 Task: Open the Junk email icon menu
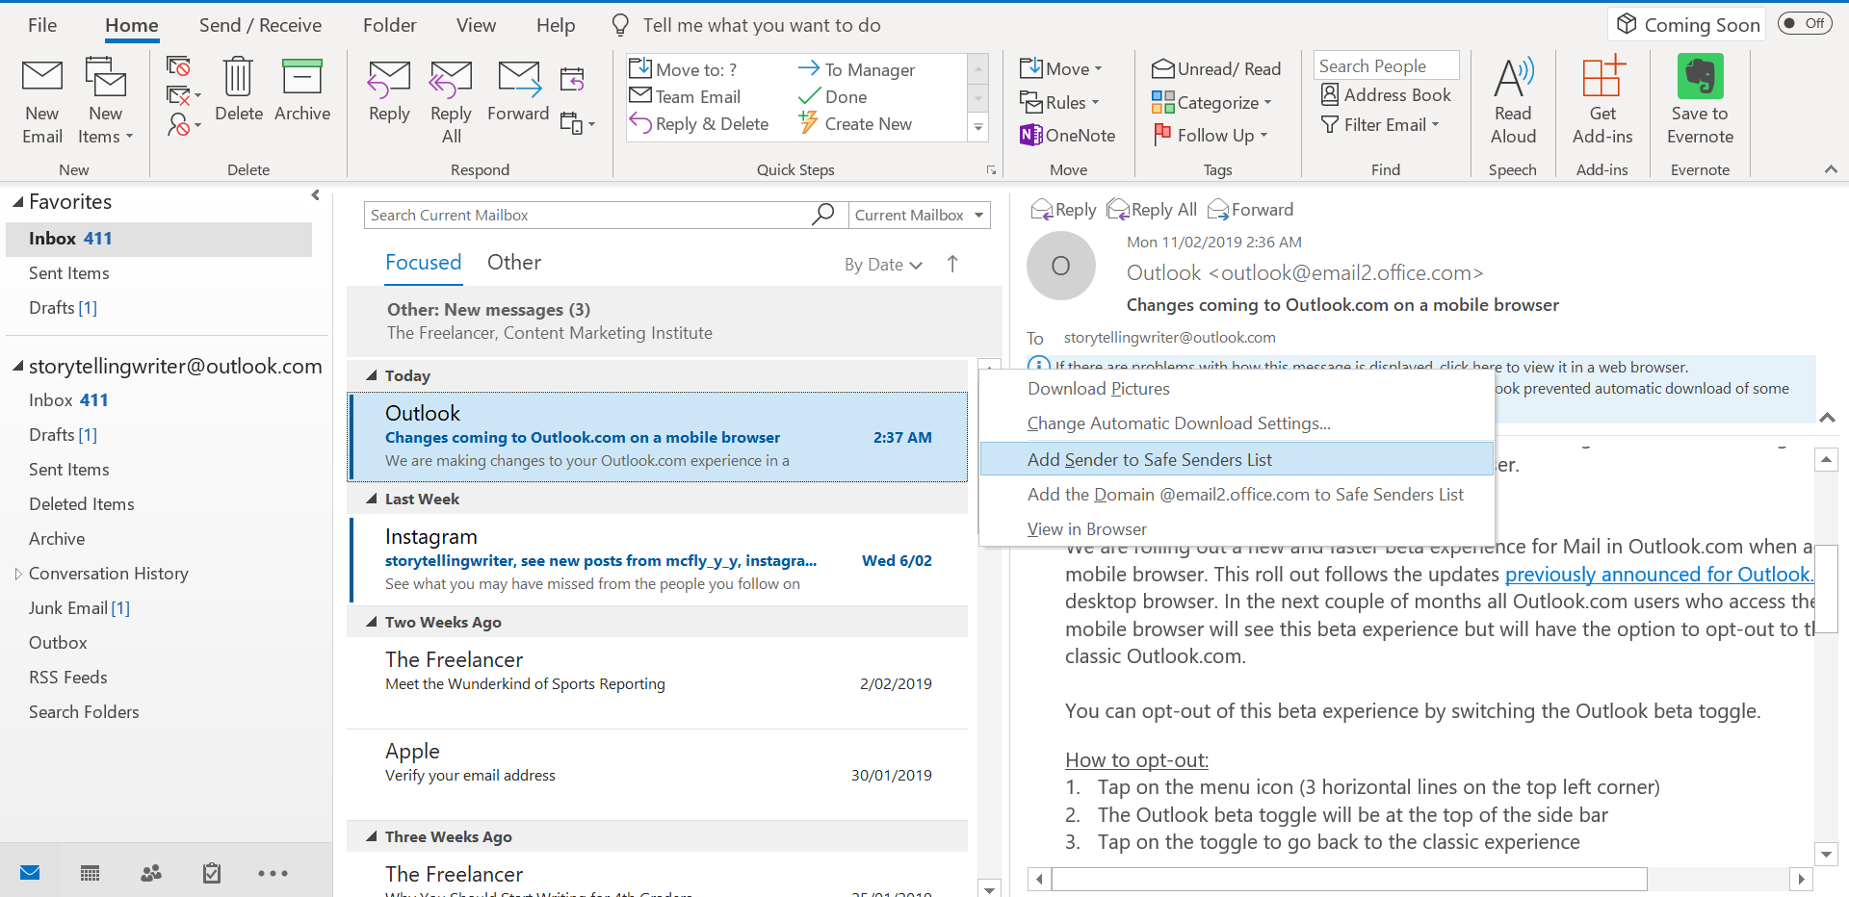click(183, 124)
